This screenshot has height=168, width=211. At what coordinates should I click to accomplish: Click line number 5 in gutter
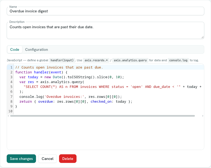11,87
